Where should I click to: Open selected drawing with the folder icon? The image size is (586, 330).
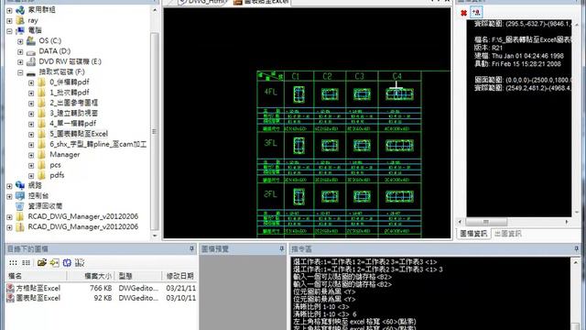click(x=42, y=263)
